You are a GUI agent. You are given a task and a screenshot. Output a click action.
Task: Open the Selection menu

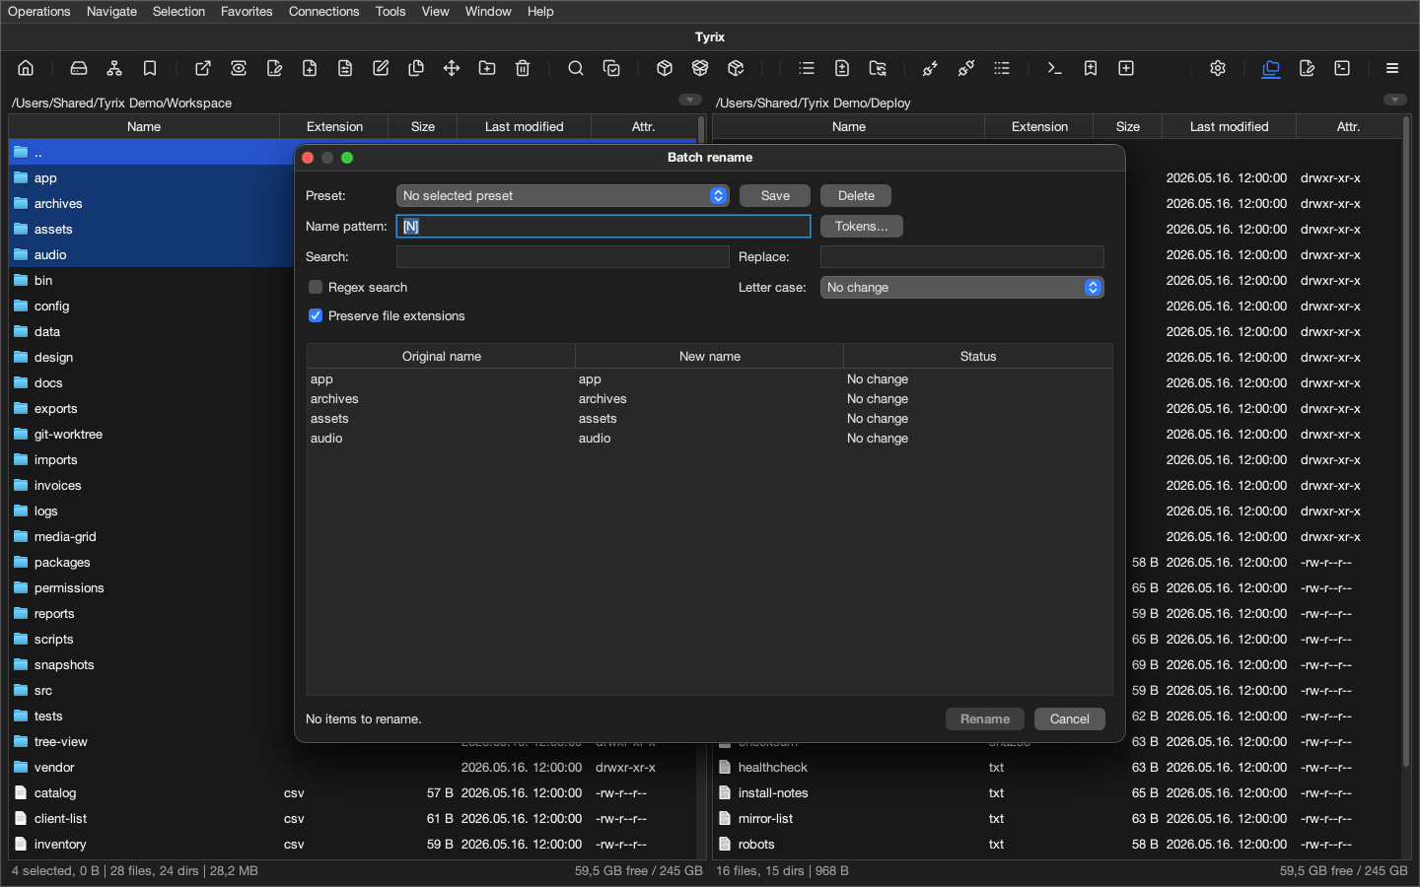click(178, 11)
